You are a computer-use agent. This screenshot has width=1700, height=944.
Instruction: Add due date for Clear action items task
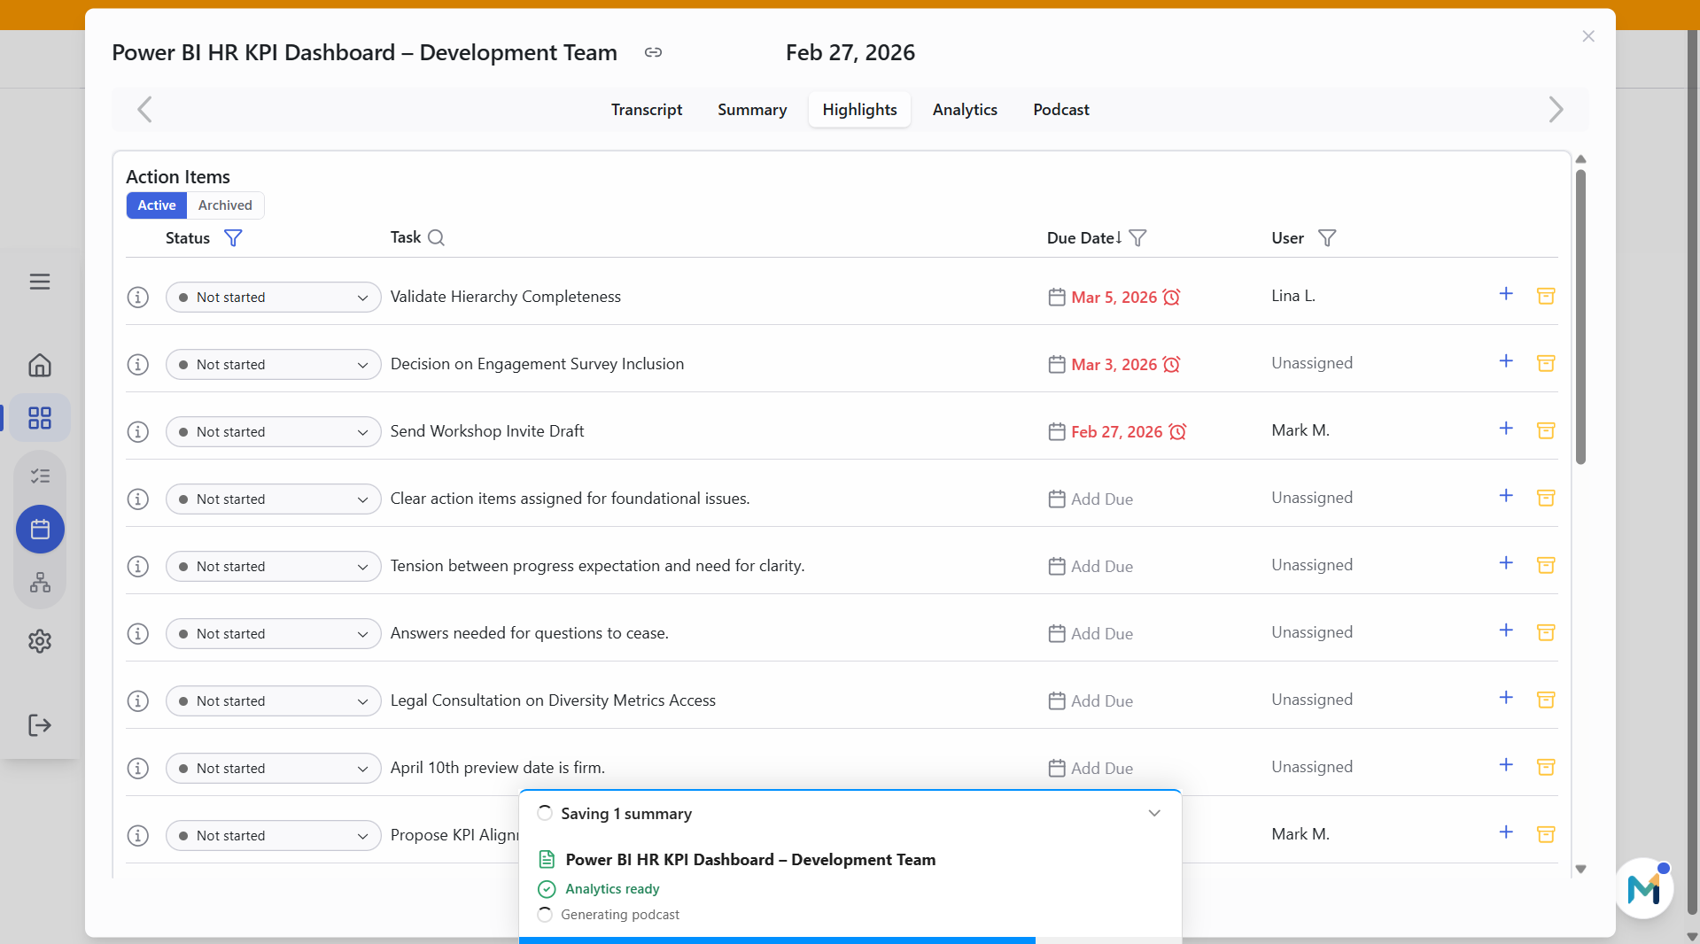[x=1091, y=499]
